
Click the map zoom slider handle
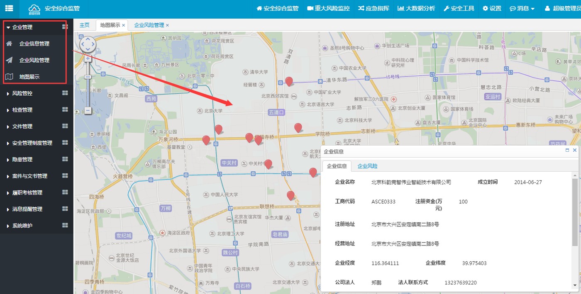coord(88,77)
